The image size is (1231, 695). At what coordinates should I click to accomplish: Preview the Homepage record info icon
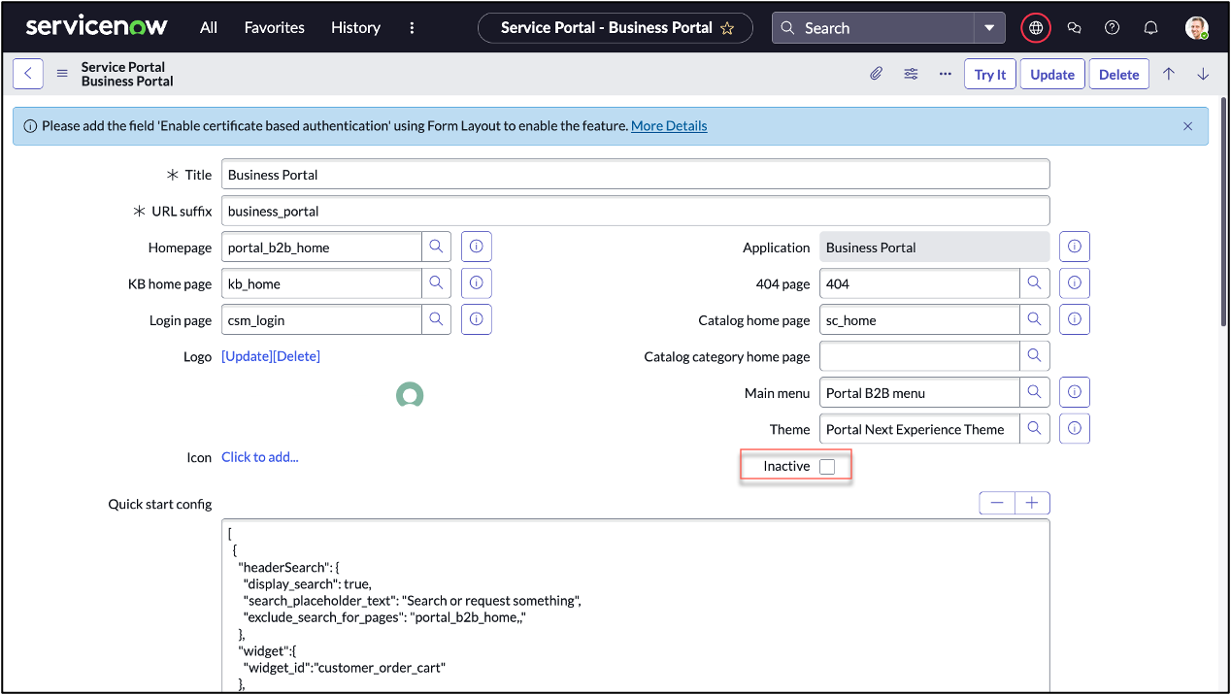[x=477, y=247]
